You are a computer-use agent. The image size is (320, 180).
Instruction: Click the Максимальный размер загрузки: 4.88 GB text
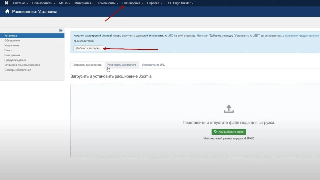point(229,138)
